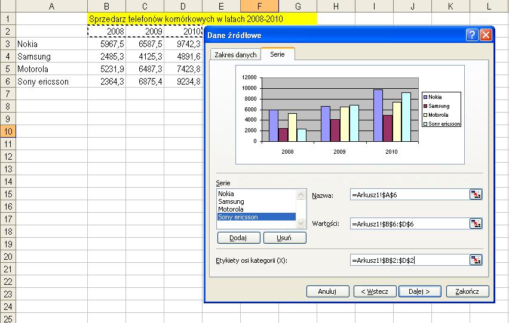Click series list scrollbar up arrow
Screen dimensions: 509x323
click(301, 194)
